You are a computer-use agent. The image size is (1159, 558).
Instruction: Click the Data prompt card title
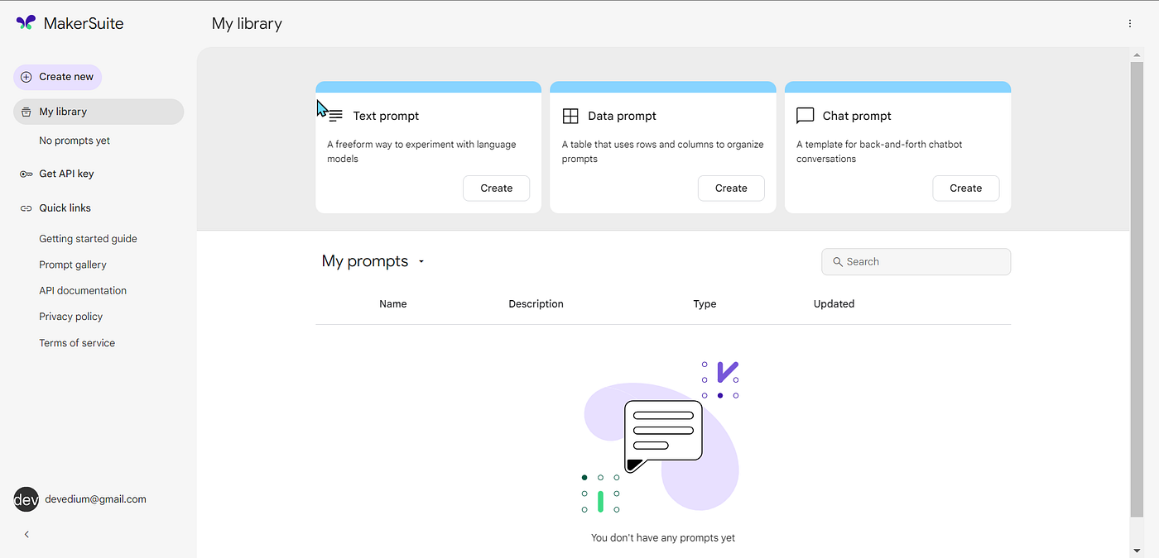(x=622, y=117)
